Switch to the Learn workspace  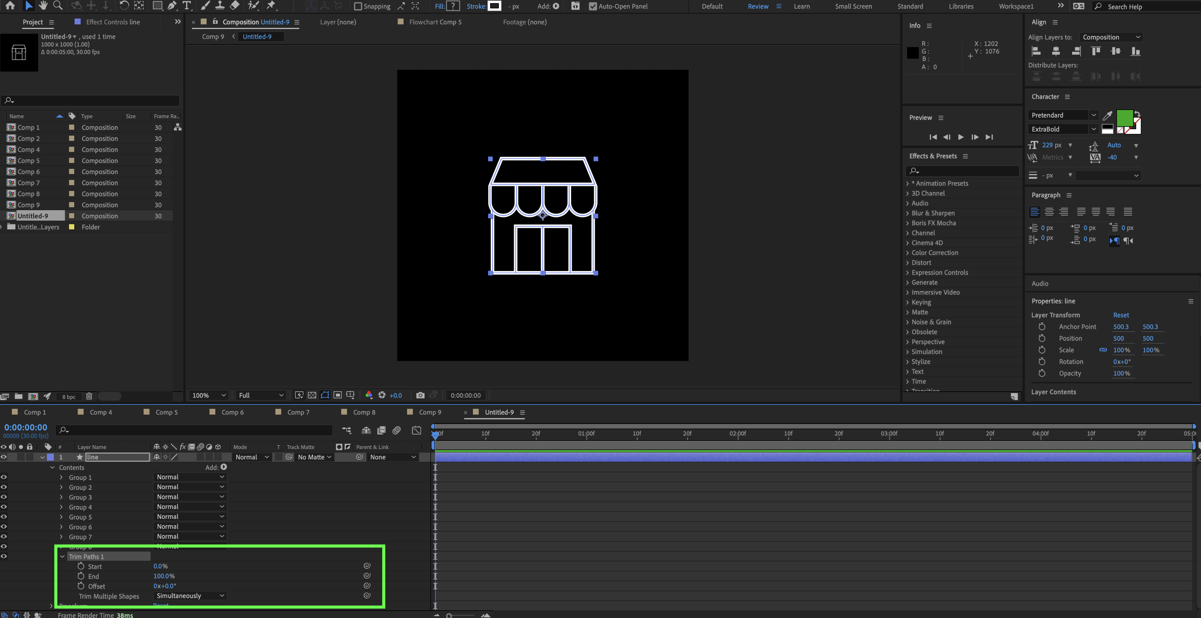[801, 6]
